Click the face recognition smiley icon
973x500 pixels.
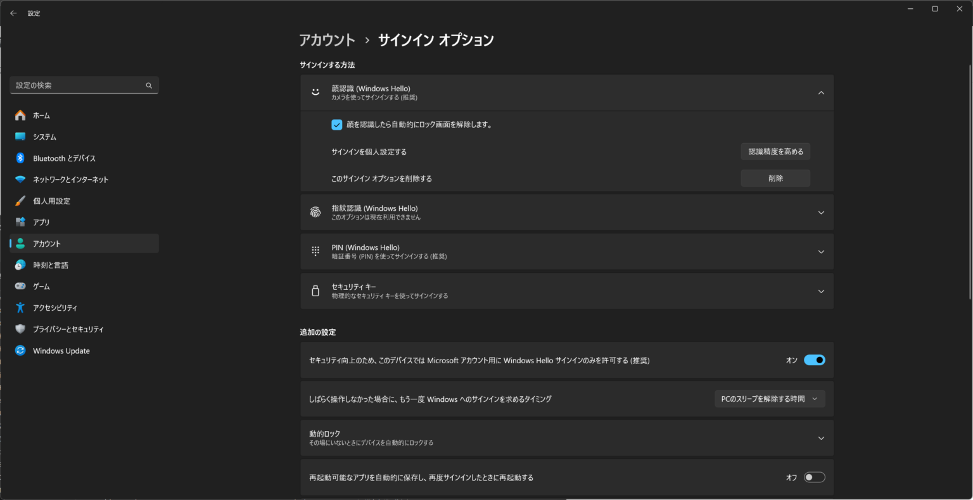tap(315, 92)
